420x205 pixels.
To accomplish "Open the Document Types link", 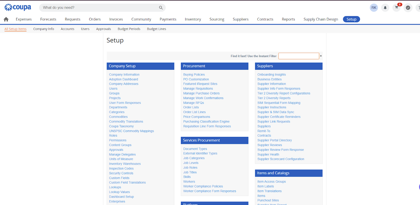I will pyautogui.click(x=195, y=149).
